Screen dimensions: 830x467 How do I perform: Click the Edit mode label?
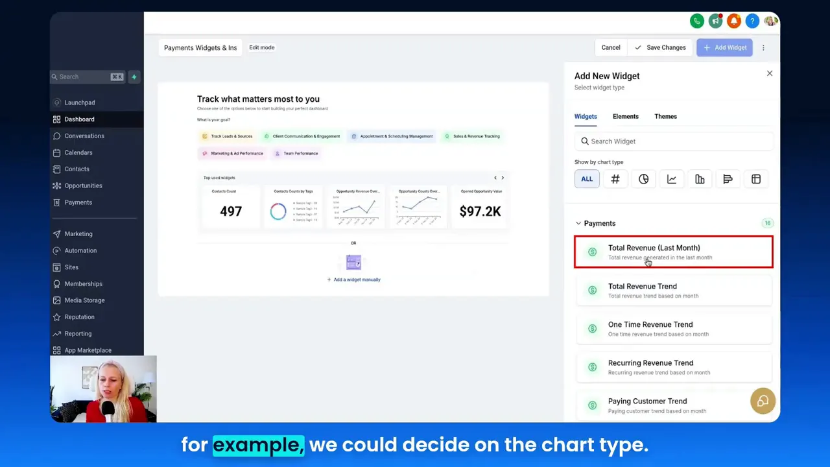[262, 47]
